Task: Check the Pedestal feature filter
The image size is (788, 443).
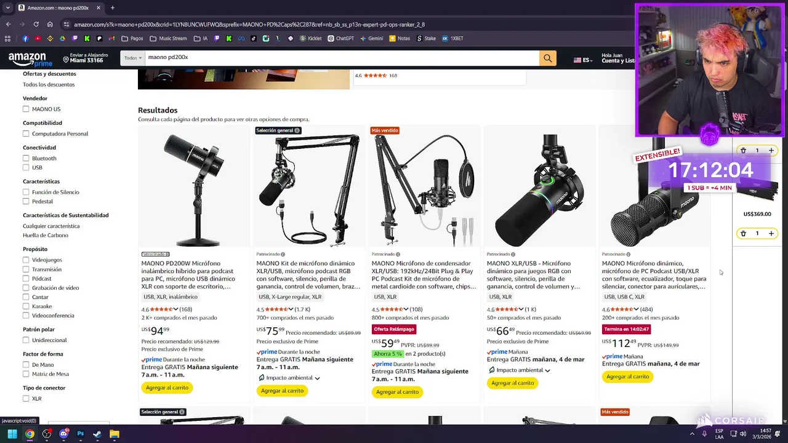Action: [26, 201]
